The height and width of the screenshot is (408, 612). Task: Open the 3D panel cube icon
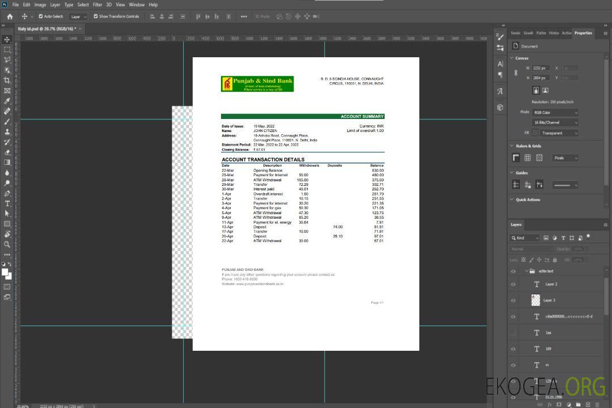coord(500,107)
